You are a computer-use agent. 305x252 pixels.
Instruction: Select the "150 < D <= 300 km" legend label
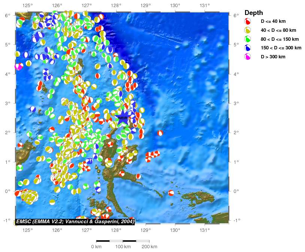pos(281,48)
